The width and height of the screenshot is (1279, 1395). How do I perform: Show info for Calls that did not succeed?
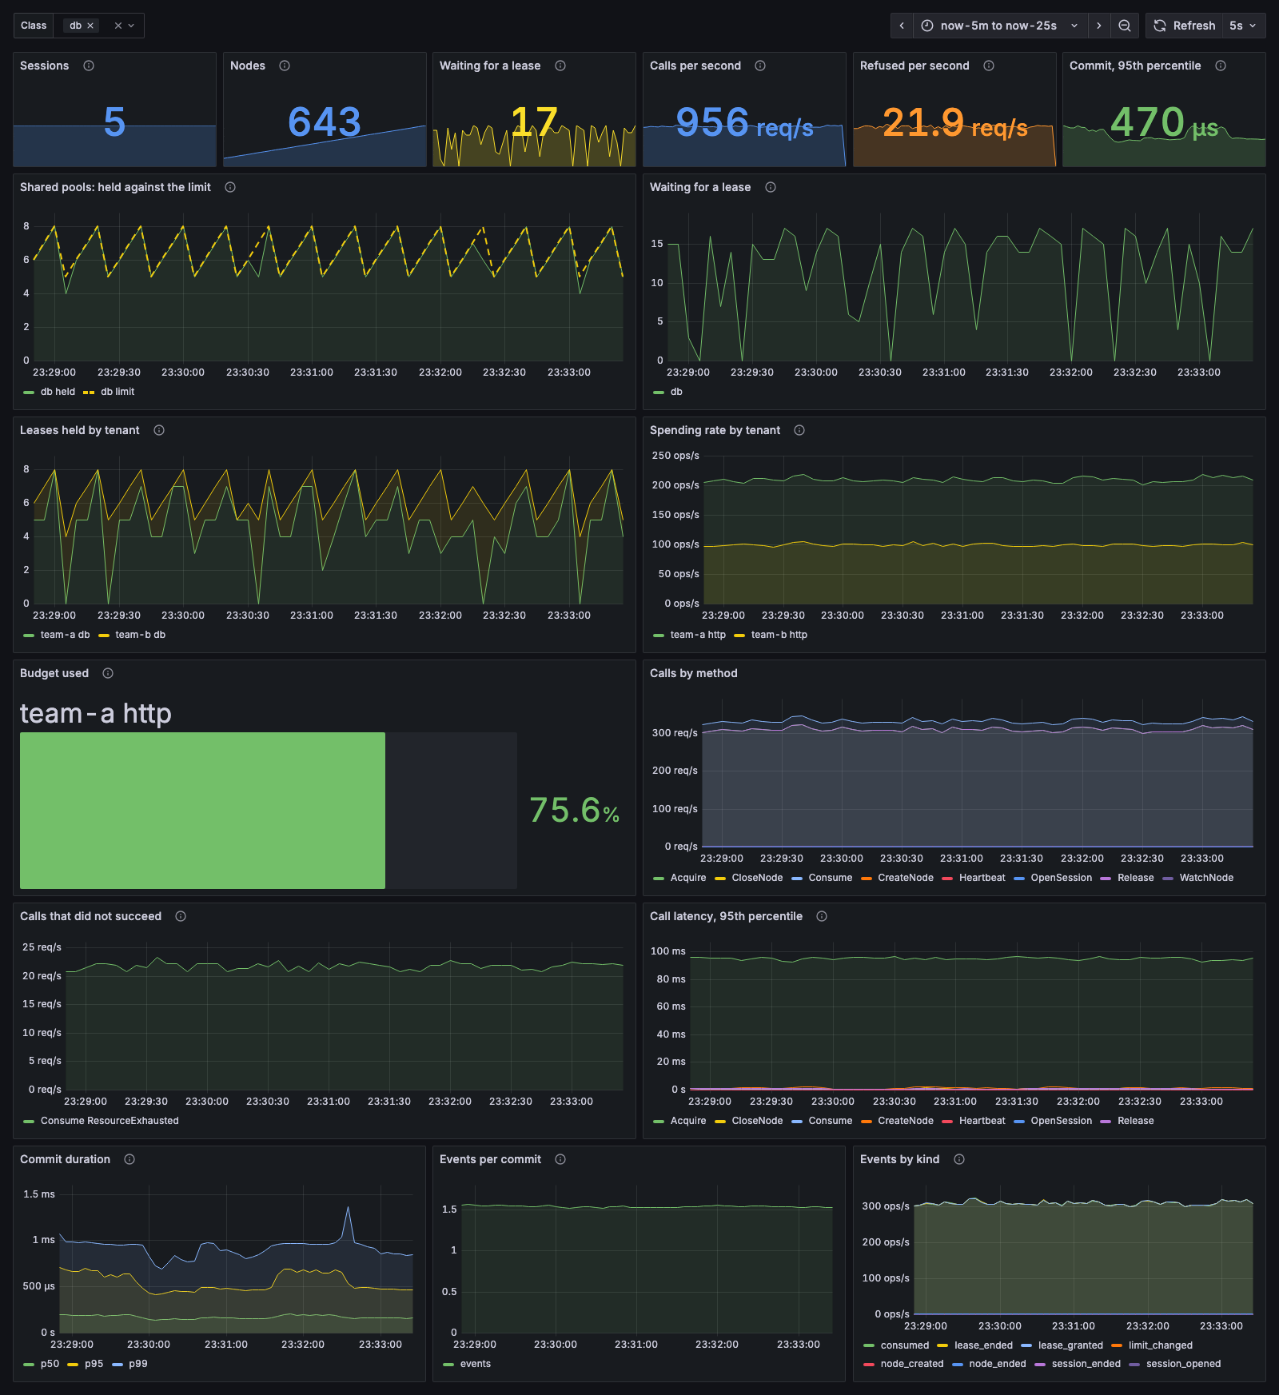click(181, 916)
